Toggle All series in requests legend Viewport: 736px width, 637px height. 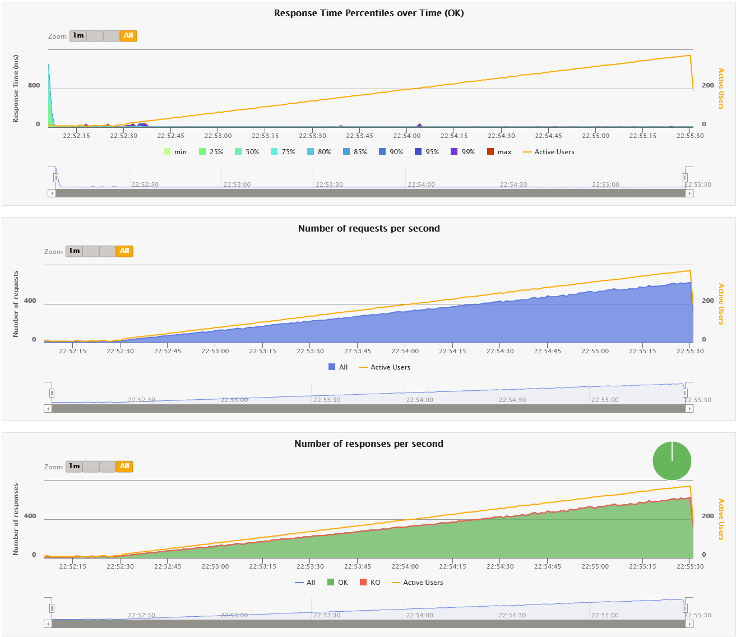[338, 367]
